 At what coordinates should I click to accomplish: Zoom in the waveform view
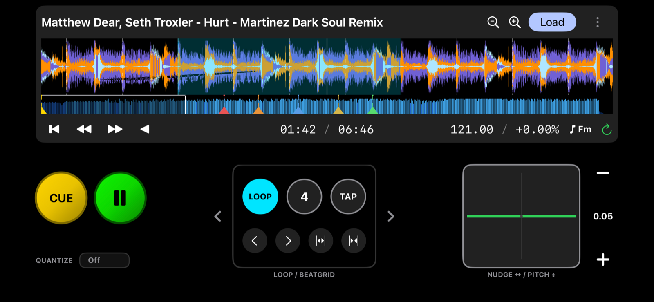click(515, 22)
